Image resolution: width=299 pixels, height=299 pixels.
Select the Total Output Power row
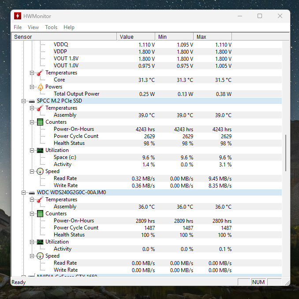point(168,94)
